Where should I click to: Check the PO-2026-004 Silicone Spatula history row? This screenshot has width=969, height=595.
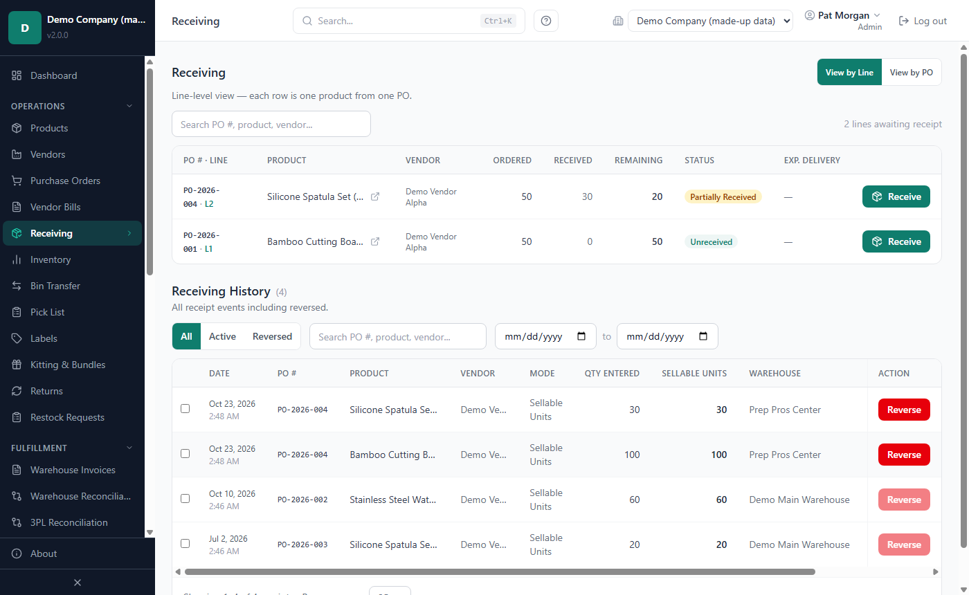tap(185, 408)
